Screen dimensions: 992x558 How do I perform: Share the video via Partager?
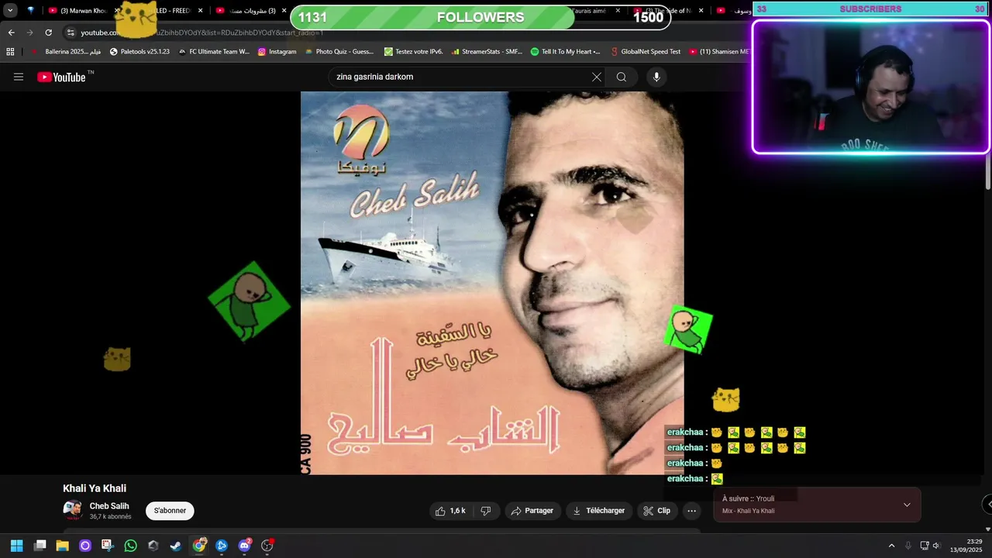[533, 511]
